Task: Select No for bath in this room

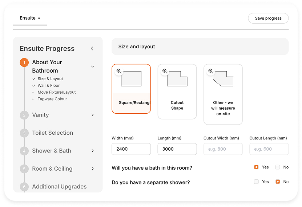Action: click(278, 167)
